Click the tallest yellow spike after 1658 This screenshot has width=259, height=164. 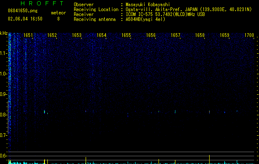pyautogui.click(x=209, y=159)
